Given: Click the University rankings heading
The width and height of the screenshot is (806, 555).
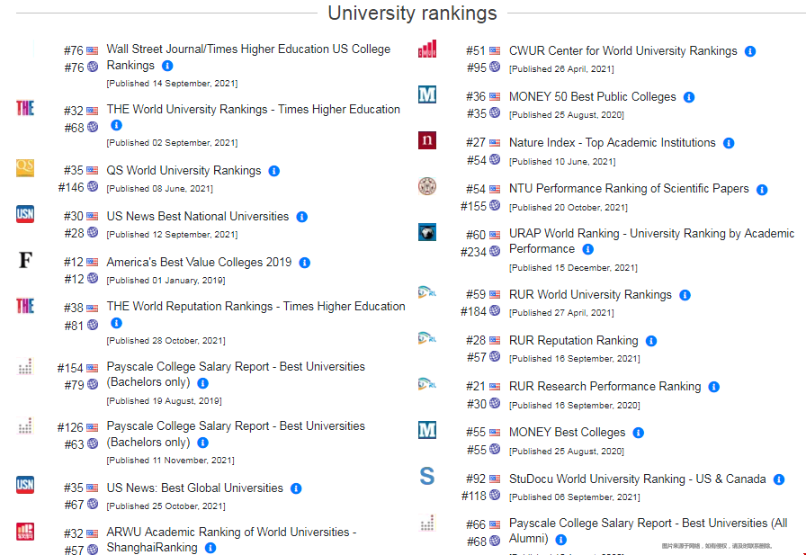Looking at the screenshot, I should tap(412, 13).
